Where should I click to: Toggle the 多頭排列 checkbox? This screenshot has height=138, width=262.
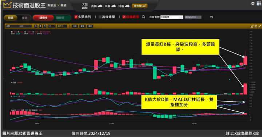click(76, 17)
